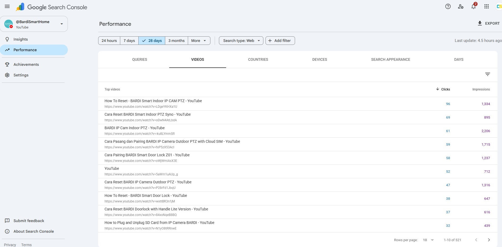502x247 pixels.
Task: Open the notifications bell
Action: pos(474,6)
